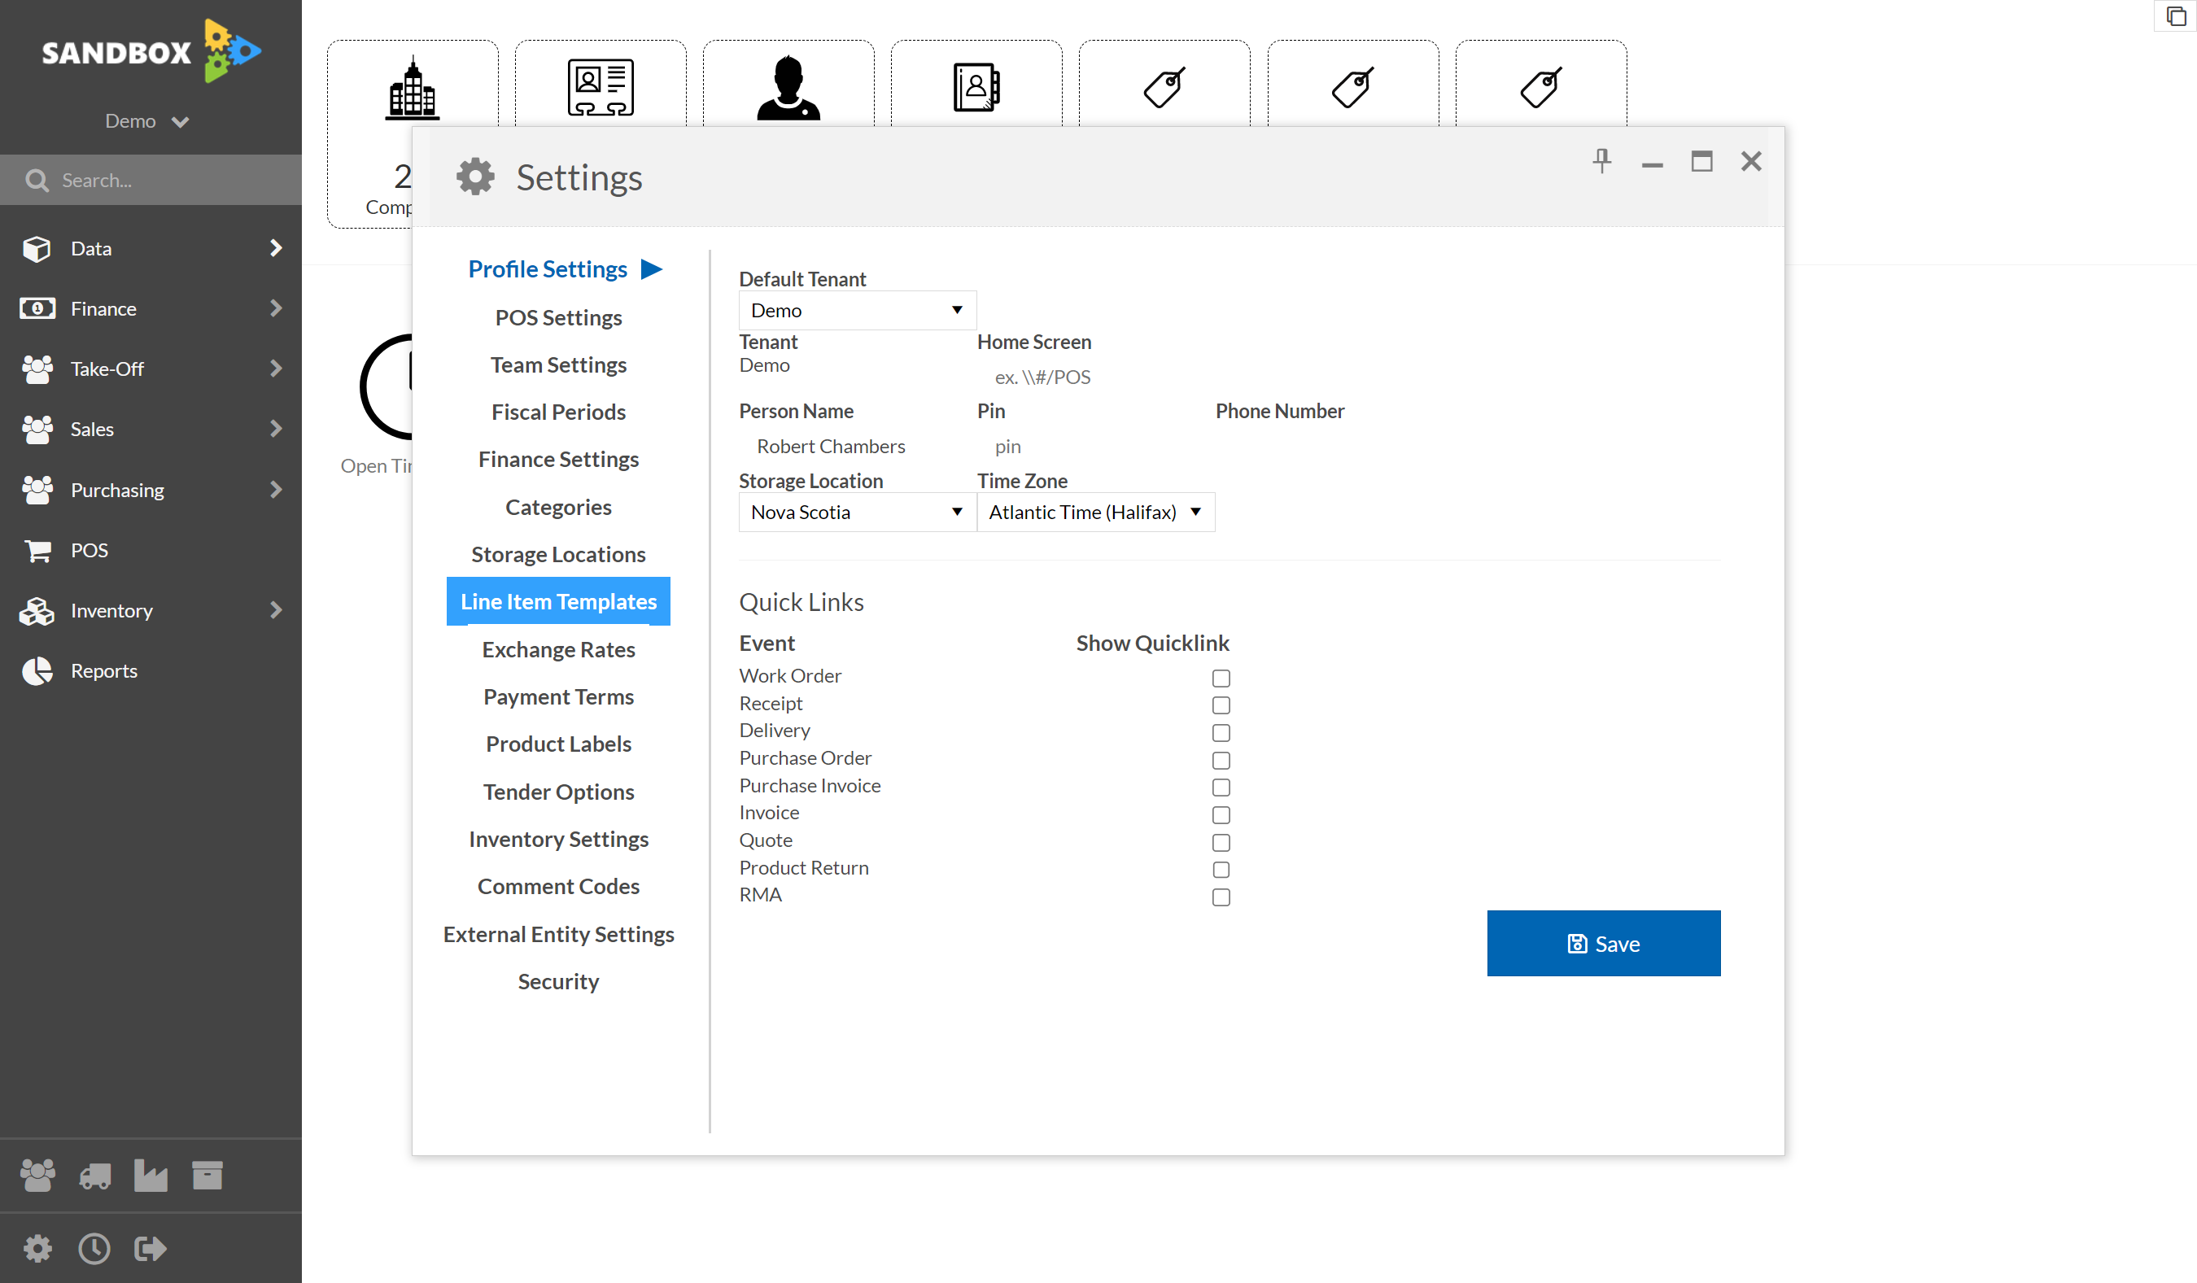This screenshot has width=2197, height=1283.
Task: Go to Inventory Settings
Action: pyautogui.click(x=558, y=840)
